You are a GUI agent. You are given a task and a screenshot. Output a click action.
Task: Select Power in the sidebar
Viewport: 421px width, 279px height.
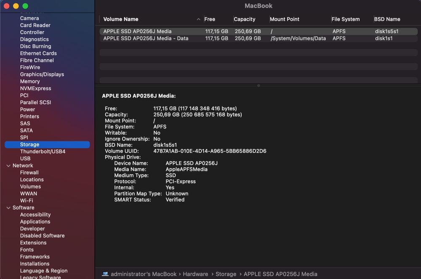click(27, 109)
